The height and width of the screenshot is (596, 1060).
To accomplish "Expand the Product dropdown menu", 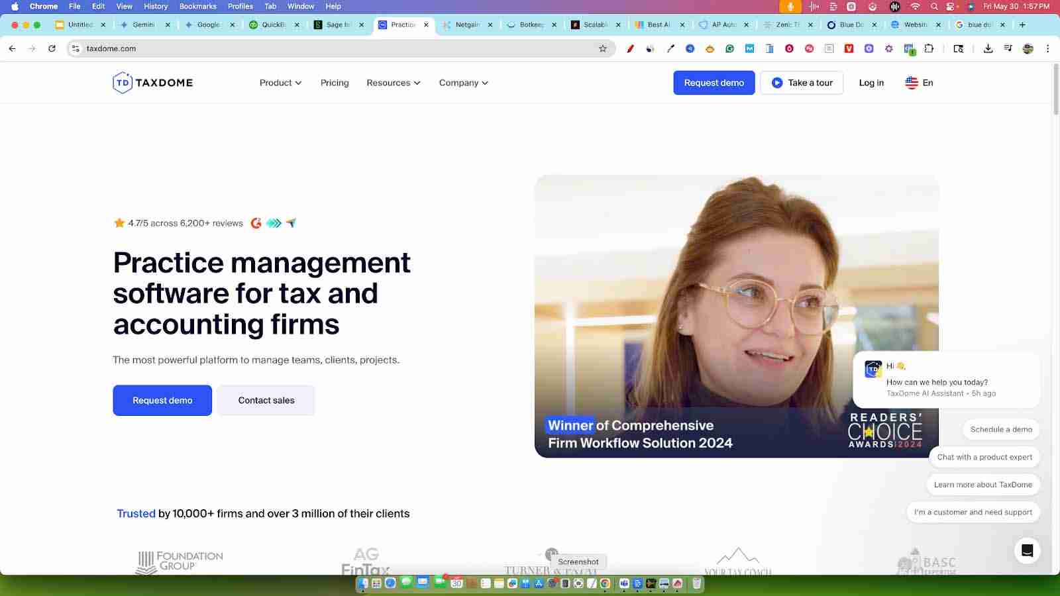I will click(x=280, y=83).
